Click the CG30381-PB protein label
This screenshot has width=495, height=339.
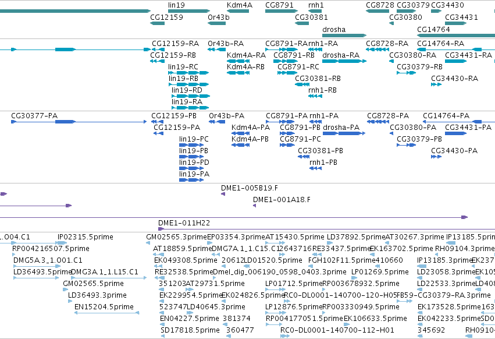(320, 151)
